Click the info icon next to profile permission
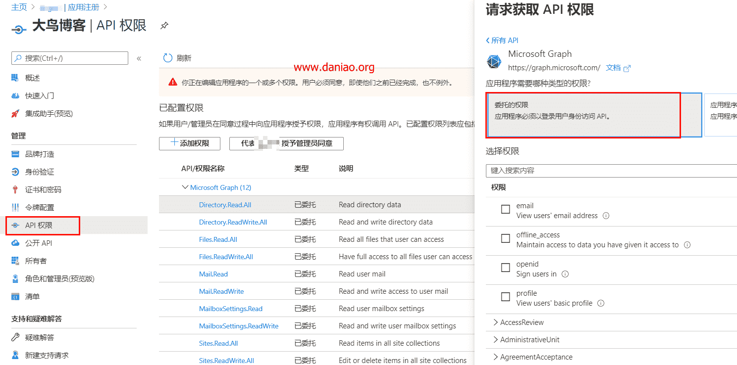The image size is (737, 365). tap(601, 303)
